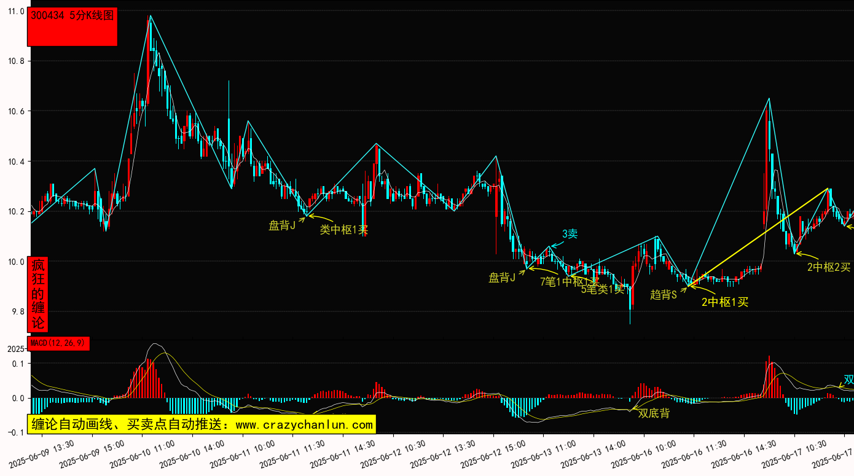Select the 2025-06-16 11:30 time label
854x476 pixels.
694,453
